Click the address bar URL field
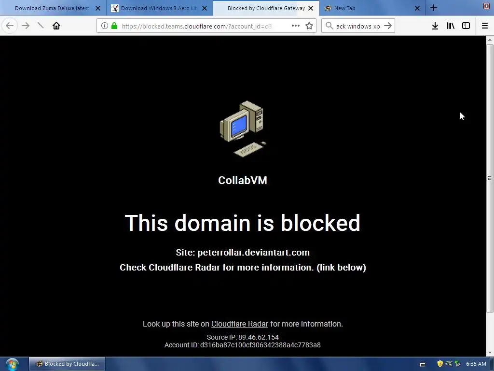Viewport: 494px width, 371px height. [202, 26]
